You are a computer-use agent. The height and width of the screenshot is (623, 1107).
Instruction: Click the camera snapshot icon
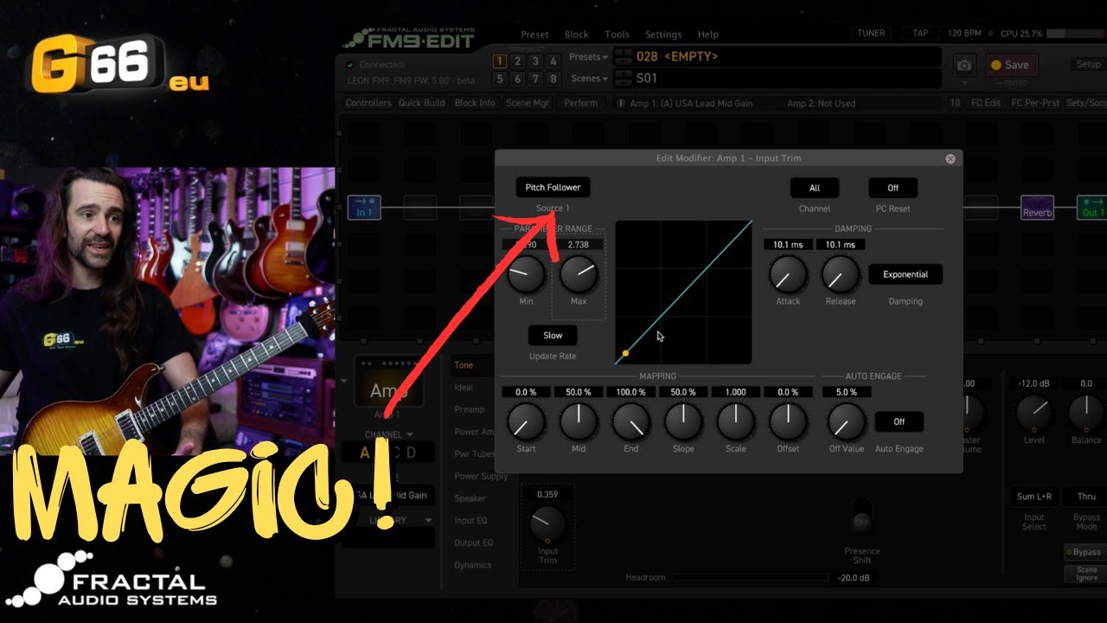964,65
